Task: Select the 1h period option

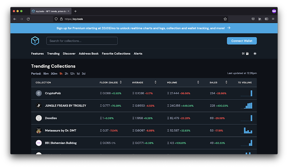Action: tap(61, 74)
